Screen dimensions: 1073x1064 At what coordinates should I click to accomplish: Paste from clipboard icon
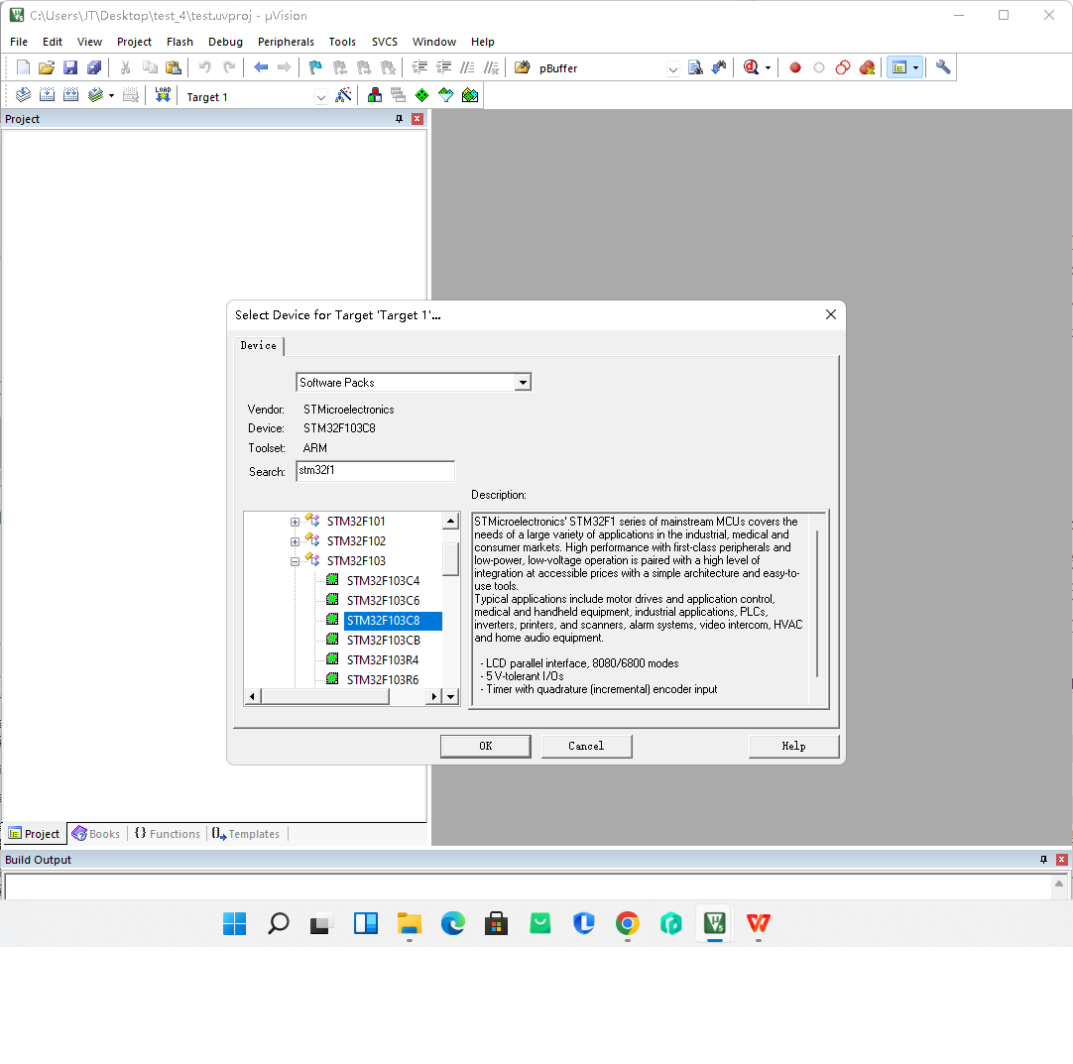click(174, 67)
